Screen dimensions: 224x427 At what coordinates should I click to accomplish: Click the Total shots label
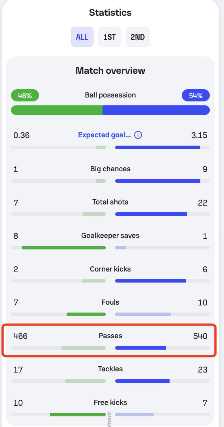(x=110, y=202)
